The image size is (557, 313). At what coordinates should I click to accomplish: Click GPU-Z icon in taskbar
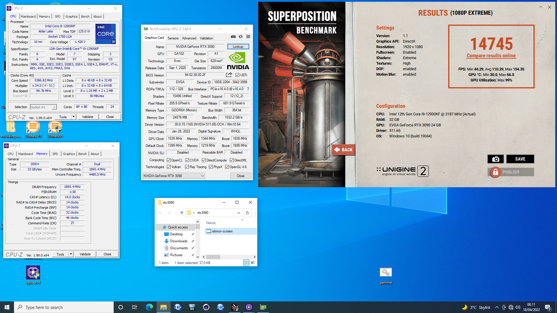point(263,307)
